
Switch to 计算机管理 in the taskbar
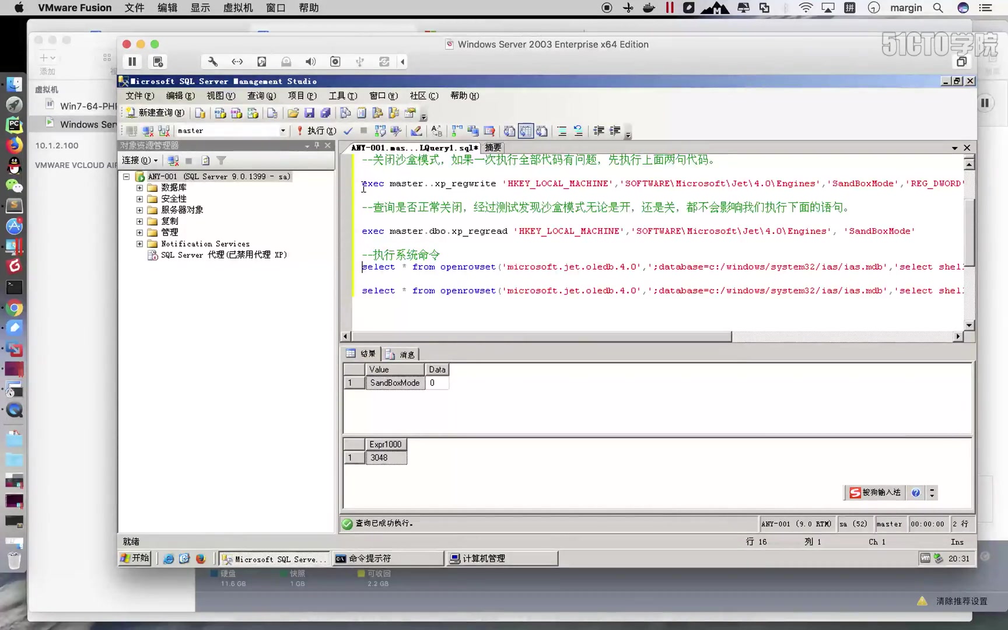pos(502,559)
